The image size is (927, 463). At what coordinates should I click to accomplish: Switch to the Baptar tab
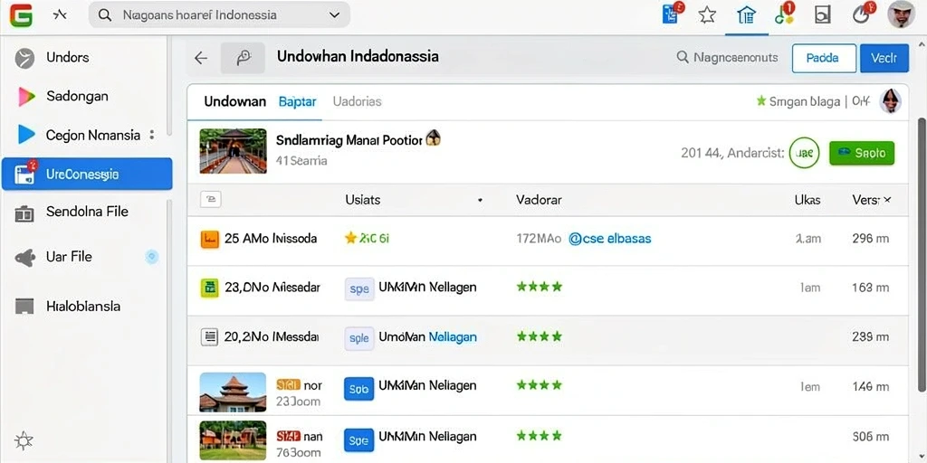tap(297, 101)
